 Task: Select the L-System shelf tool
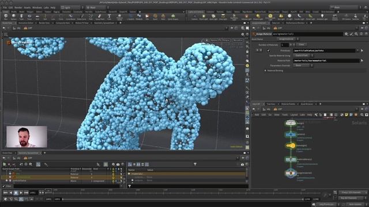click(x=131, y=17)
